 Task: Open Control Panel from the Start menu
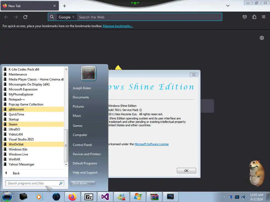pos(82,145)
